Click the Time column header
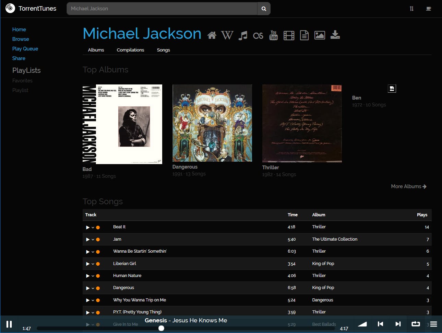Viewport: 442px width, 333px height. [x=292, y=215]
